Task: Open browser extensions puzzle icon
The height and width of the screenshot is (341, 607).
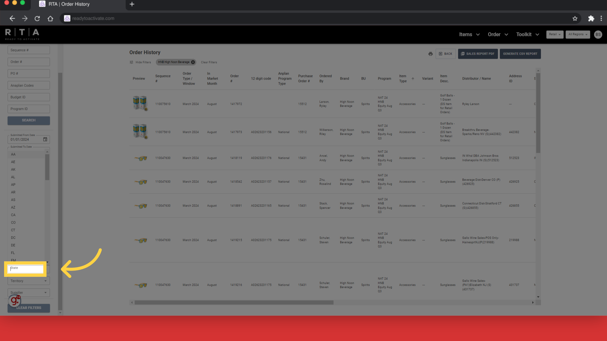Action: point(591,18)
